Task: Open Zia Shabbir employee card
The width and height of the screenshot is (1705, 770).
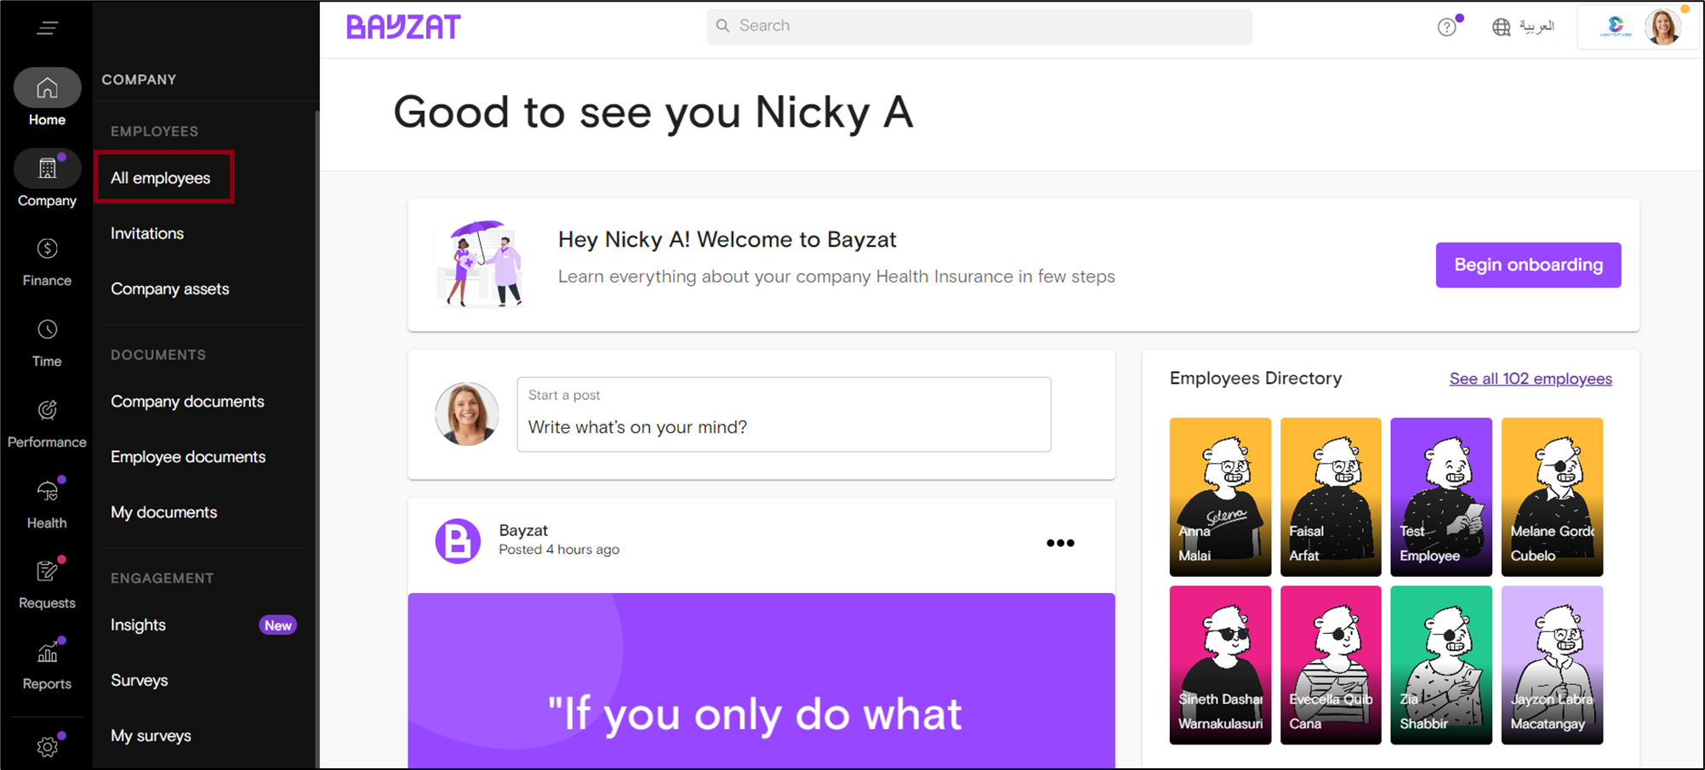Action: coord(1441,664)
